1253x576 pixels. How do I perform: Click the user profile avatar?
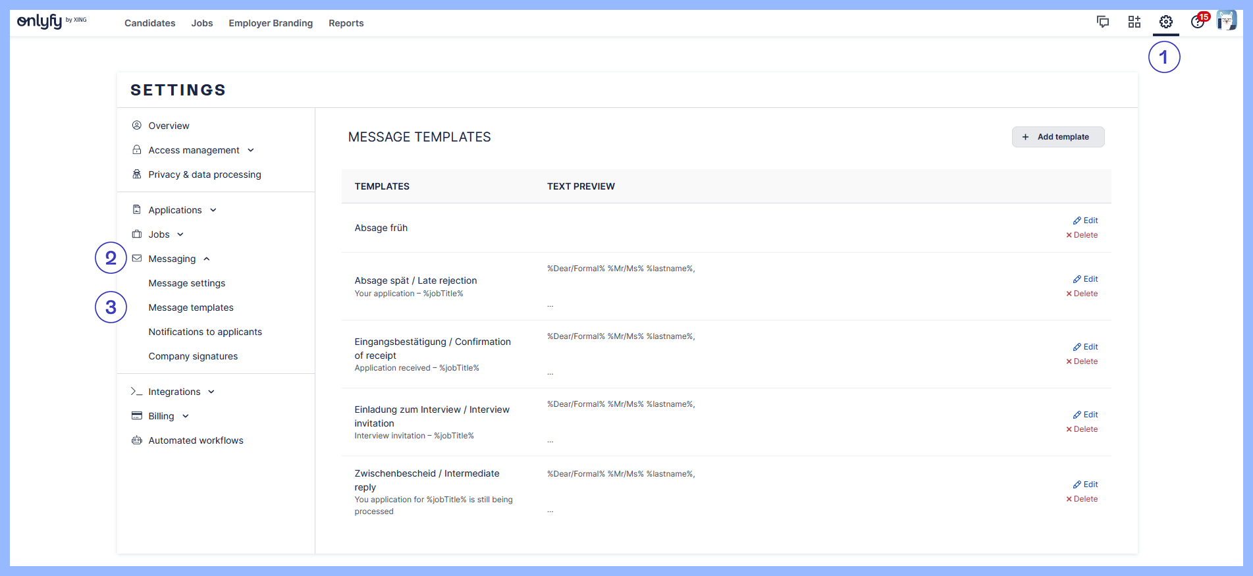(x=1226, y=21)
